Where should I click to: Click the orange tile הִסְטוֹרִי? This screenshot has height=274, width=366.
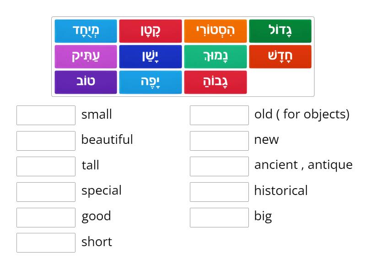[215, 31]
